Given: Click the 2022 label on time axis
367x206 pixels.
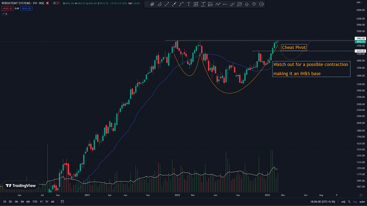Looking at the screenshot, I should click(177, 195).
